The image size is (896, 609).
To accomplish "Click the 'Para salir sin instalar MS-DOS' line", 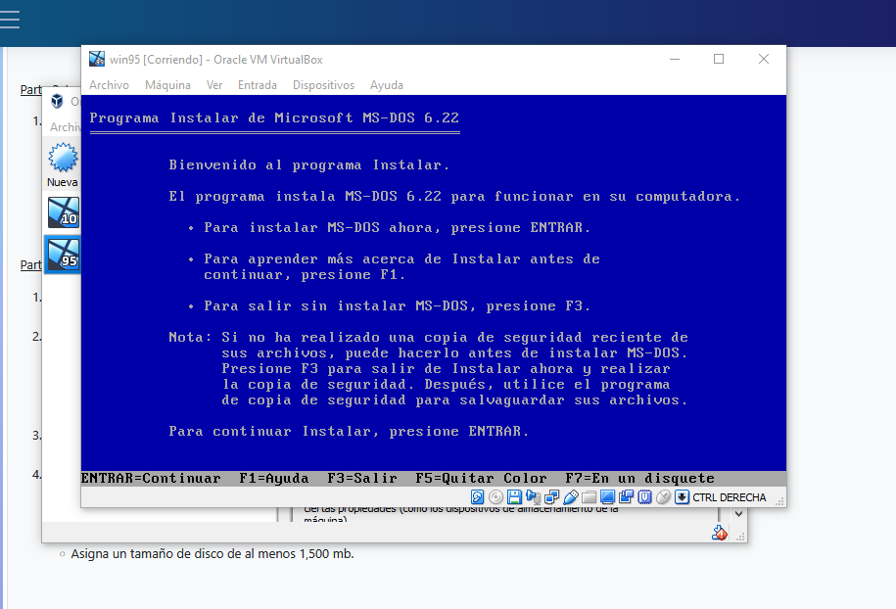I will click(x=398, y=306).
